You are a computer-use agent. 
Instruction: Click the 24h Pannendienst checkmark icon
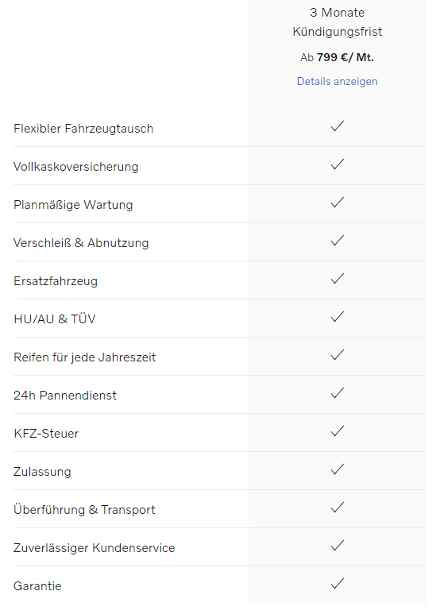click(337, 392)
